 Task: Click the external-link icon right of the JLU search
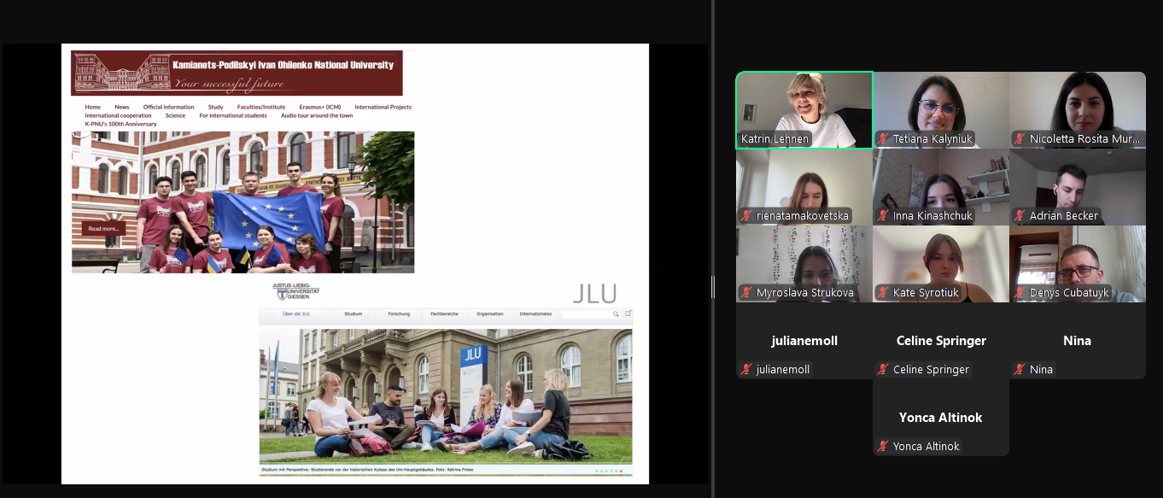[x=628, y=313]
